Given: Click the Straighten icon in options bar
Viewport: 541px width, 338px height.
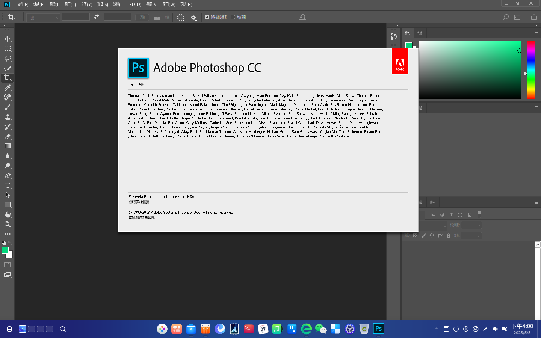Looking at the screenshot, I should (157, 17).
